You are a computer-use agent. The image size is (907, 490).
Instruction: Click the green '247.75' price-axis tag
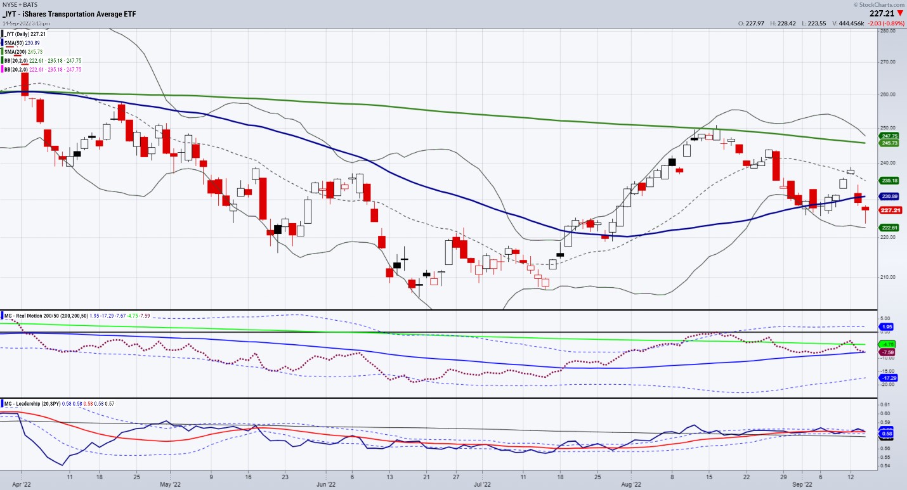point(888,136)
